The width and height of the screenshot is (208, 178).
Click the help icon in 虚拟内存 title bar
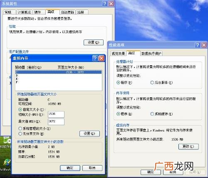click(x=95, y=58)
